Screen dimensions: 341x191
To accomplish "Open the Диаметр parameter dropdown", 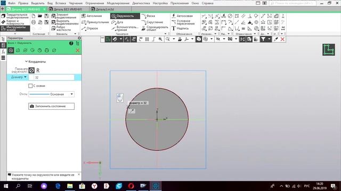I will pyautogui.click(x=25, y=77).
